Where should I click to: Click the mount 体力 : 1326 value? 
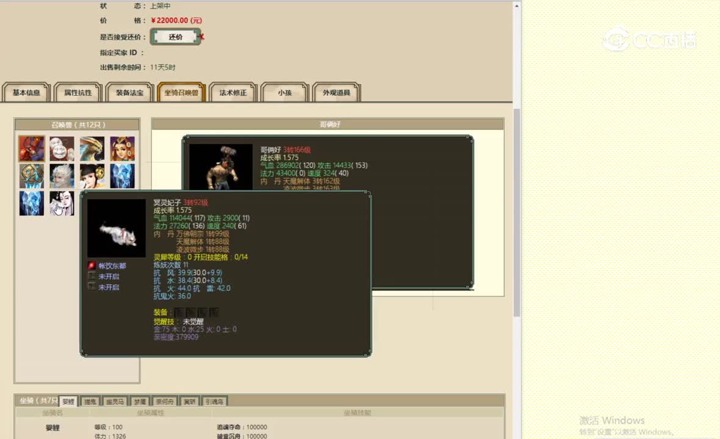[x=110, y=436]
